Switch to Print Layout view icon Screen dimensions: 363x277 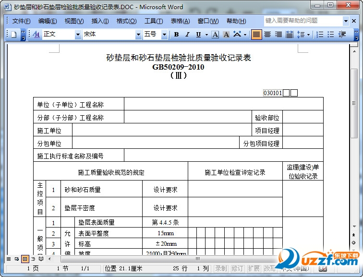pyautogui.click(x=25, y=259)
